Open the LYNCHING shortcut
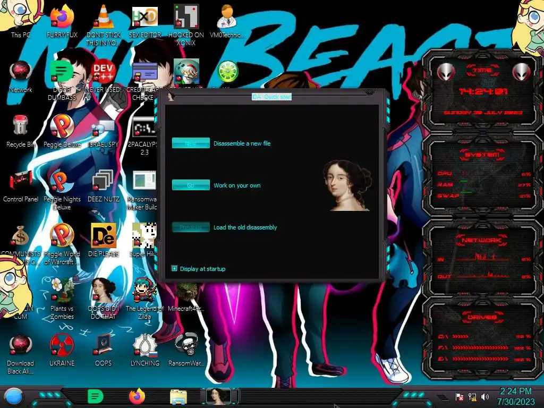Screen dimensions: 544x408 coord(144,350)
